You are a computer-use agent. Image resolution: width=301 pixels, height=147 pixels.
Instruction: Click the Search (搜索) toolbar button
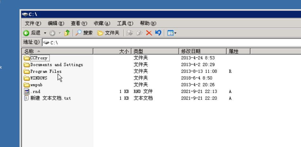(84, 33)
